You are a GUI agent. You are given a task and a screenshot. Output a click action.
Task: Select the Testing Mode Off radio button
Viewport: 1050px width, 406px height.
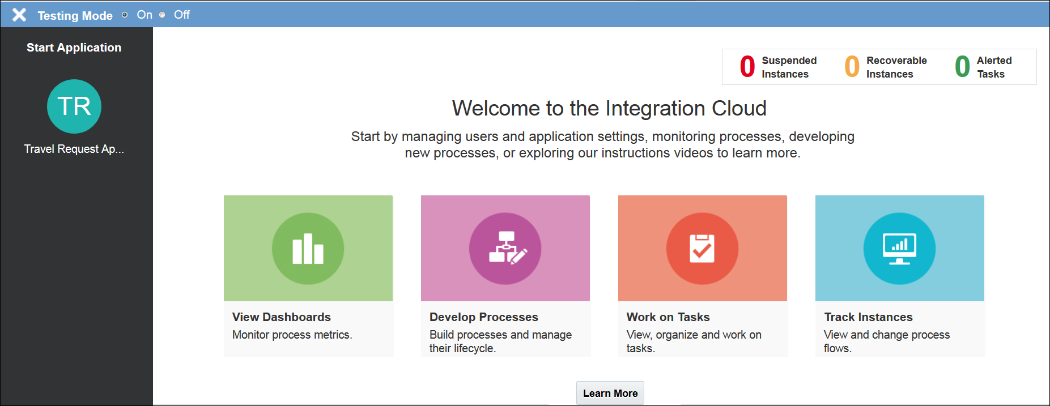click(x=162, y=15)
